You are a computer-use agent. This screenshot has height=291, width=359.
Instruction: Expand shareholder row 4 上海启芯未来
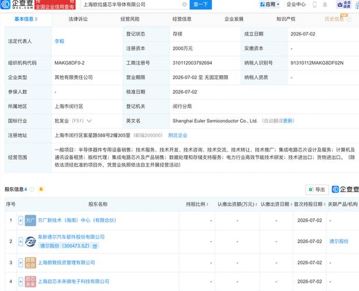[20, 282]
